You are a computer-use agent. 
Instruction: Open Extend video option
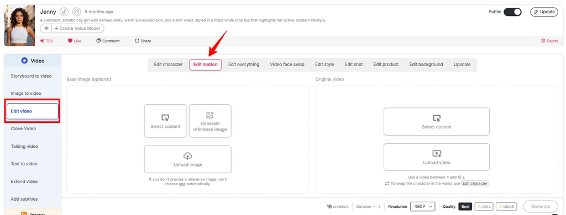pos(24,181)
